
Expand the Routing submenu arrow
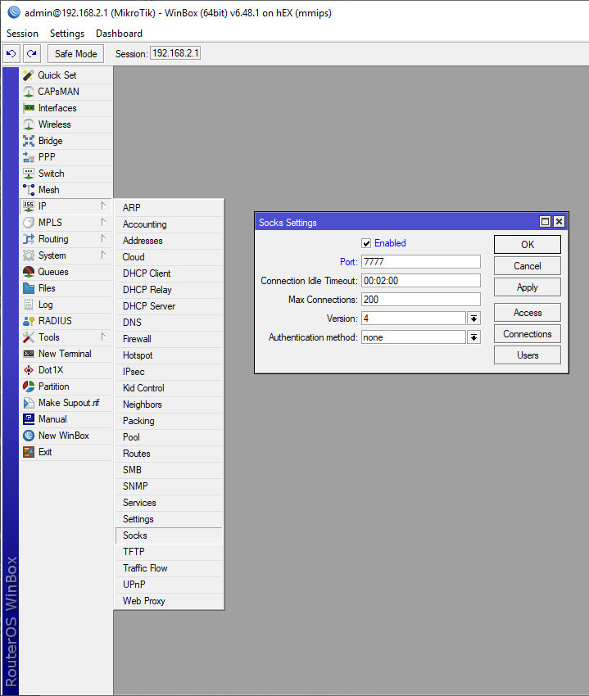pyautogui.click(x=103, y=238)
